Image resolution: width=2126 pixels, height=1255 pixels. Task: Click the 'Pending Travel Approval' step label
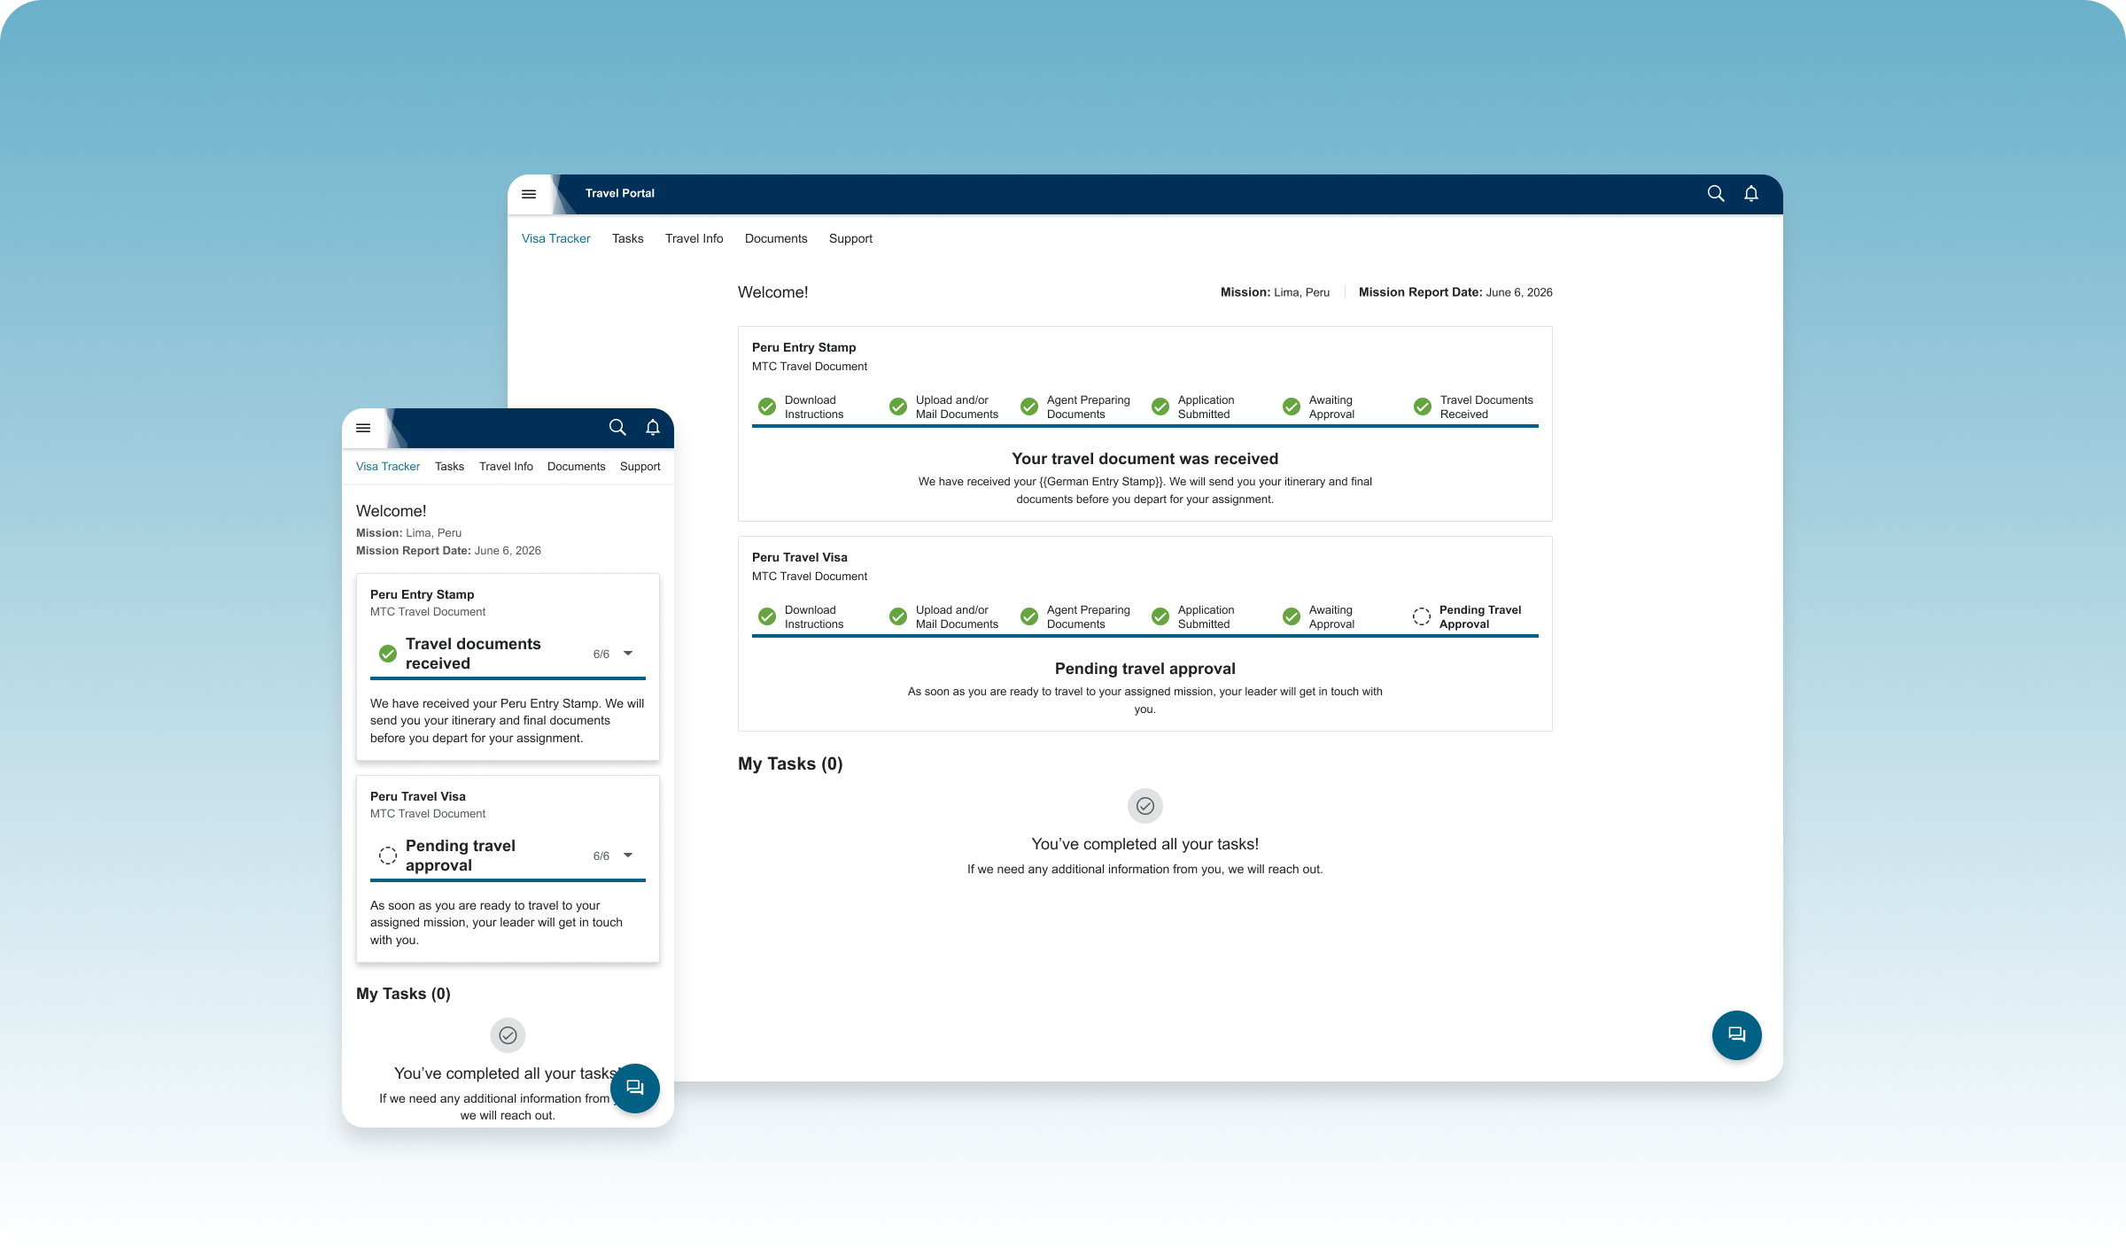(1479, 616)
